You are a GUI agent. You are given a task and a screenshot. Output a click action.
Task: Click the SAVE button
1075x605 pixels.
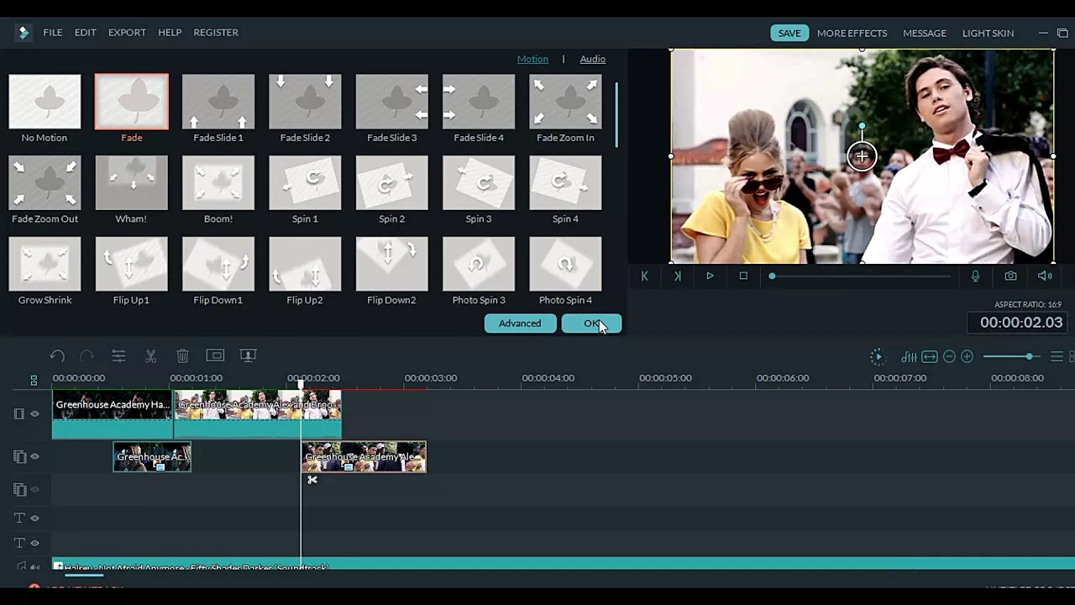click(x=789, y=33)
